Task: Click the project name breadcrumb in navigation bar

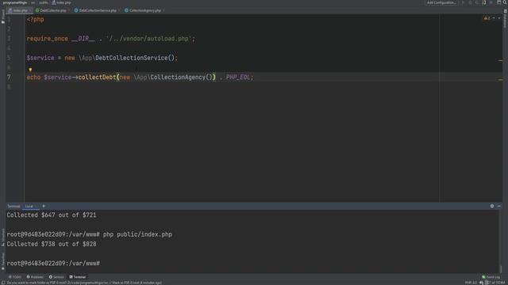Action: pos(15,2)
